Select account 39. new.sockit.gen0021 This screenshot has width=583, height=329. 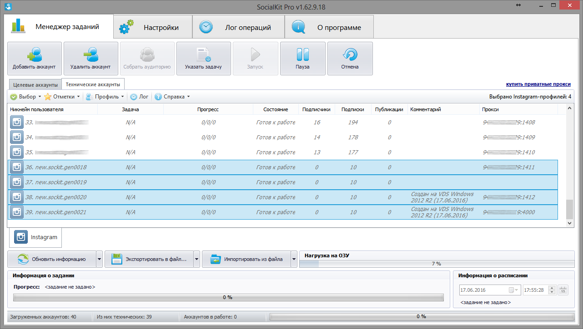(283, 212)
